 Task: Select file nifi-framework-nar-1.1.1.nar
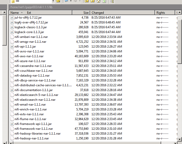point(34,129)
